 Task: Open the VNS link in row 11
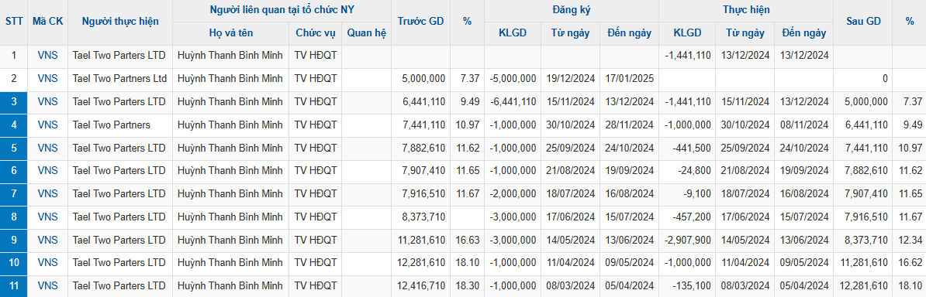[x=48, y=286]
